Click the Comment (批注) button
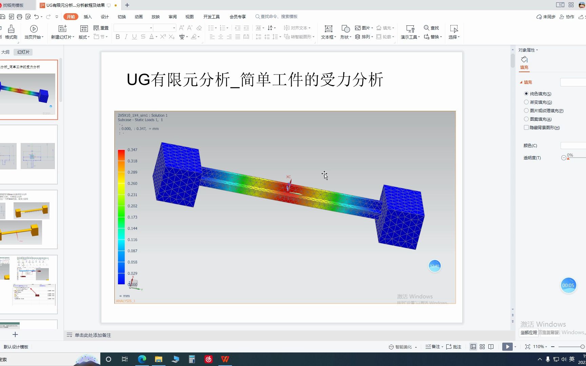This screenshot has width=586, height=366. pos(454,347)
